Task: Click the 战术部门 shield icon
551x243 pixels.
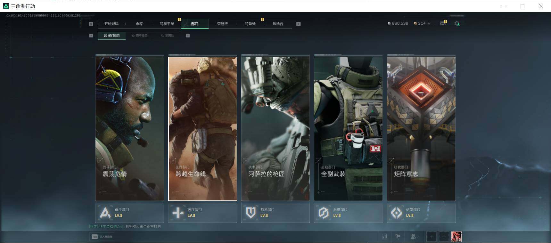Action: point(251,213)
